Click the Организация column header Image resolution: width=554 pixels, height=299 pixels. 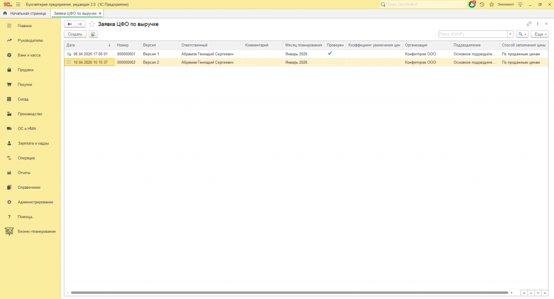(x=426, y=45)
